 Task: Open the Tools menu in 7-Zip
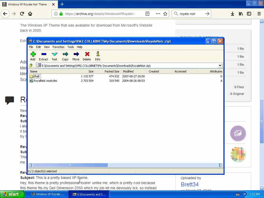point(71,47)
